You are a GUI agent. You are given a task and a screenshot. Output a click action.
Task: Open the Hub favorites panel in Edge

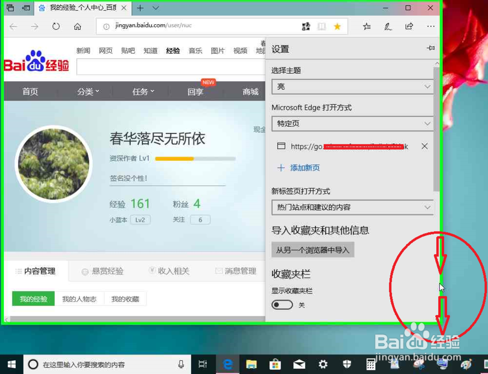(x=366, y=26)
